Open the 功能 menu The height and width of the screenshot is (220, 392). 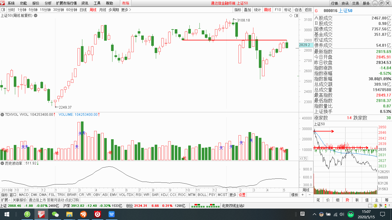(24, 3)
